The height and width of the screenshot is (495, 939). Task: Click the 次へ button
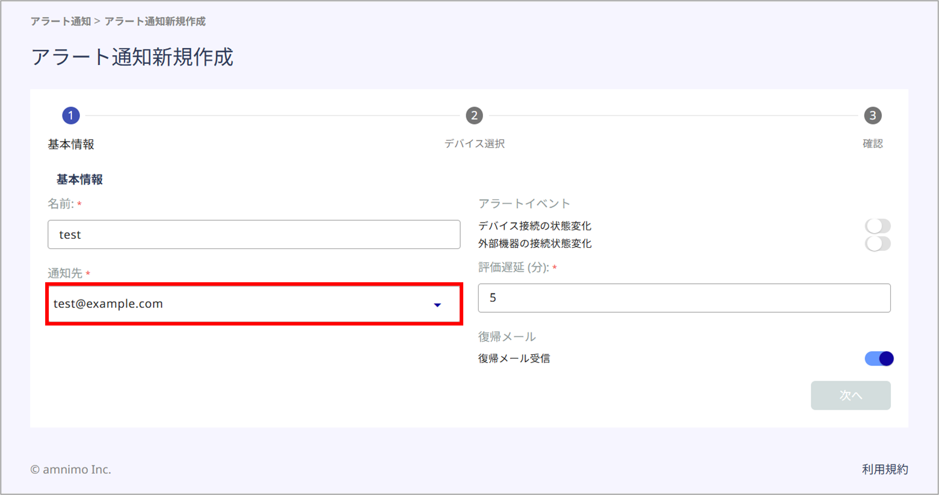[851, 395]
